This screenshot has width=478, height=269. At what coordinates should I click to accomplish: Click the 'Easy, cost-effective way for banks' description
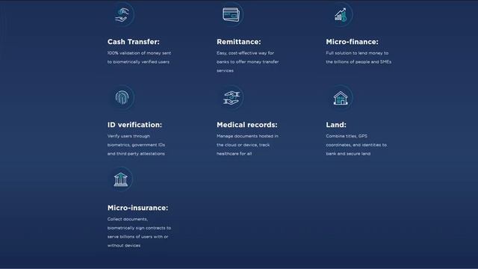(247, 61)
